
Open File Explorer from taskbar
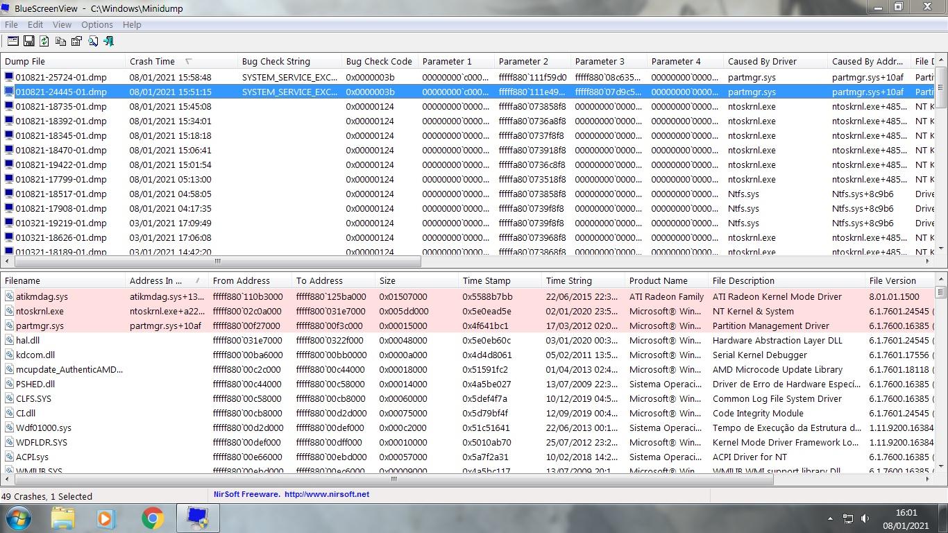coord(62,518)
